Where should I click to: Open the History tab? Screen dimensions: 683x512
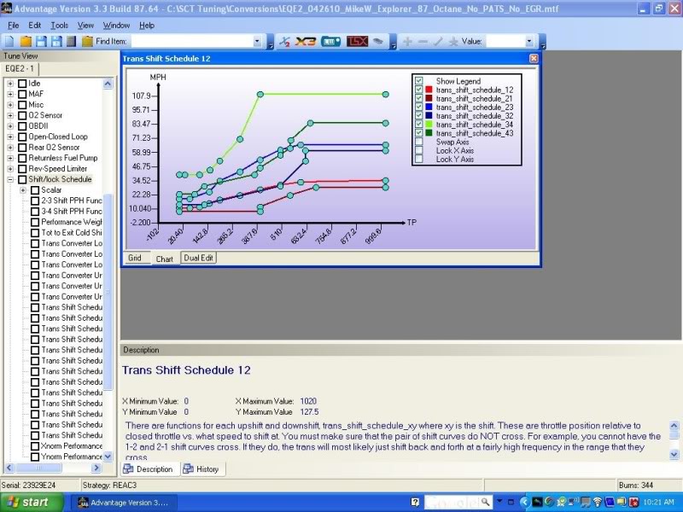point(202,468)
